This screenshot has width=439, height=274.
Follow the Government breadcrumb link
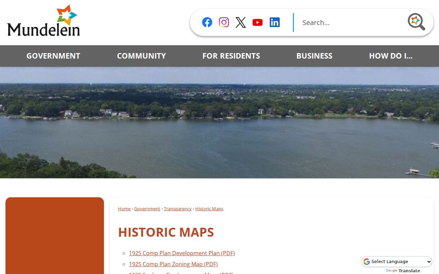[x=147, y=209]
